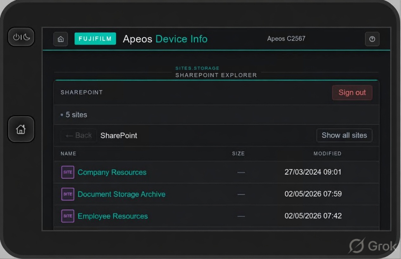Click the Employee Resources site icon
Image resolution: width=401 pixels, height=259 pixels.
click(68, 216)
